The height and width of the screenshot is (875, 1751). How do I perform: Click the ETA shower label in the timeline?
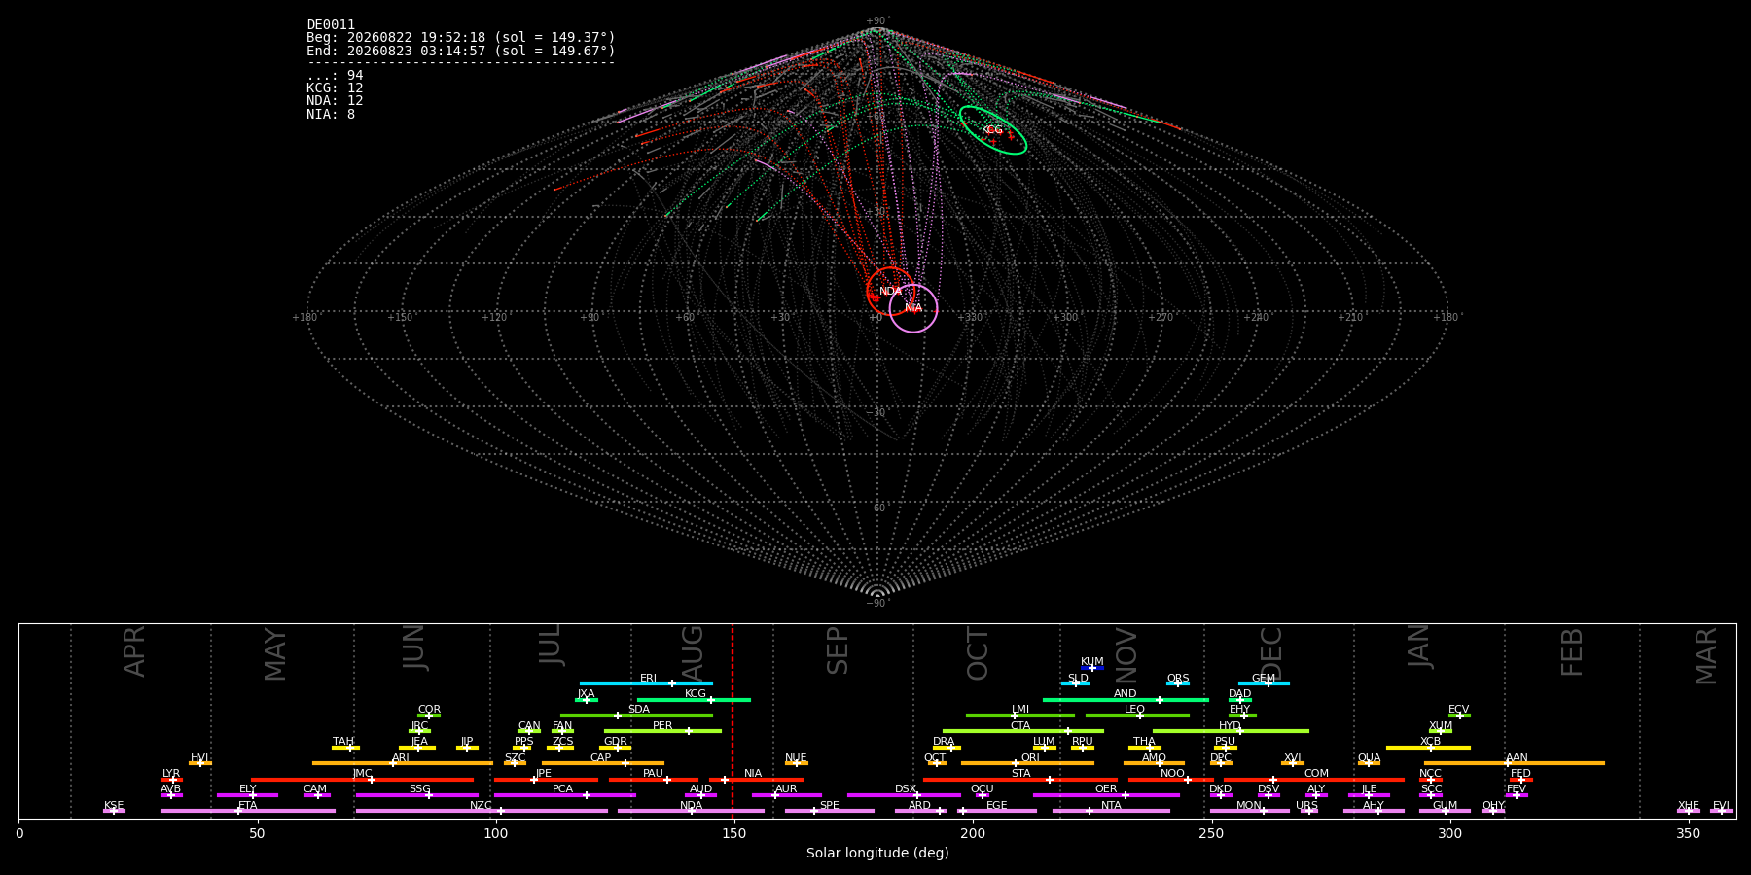pos(248,806)
